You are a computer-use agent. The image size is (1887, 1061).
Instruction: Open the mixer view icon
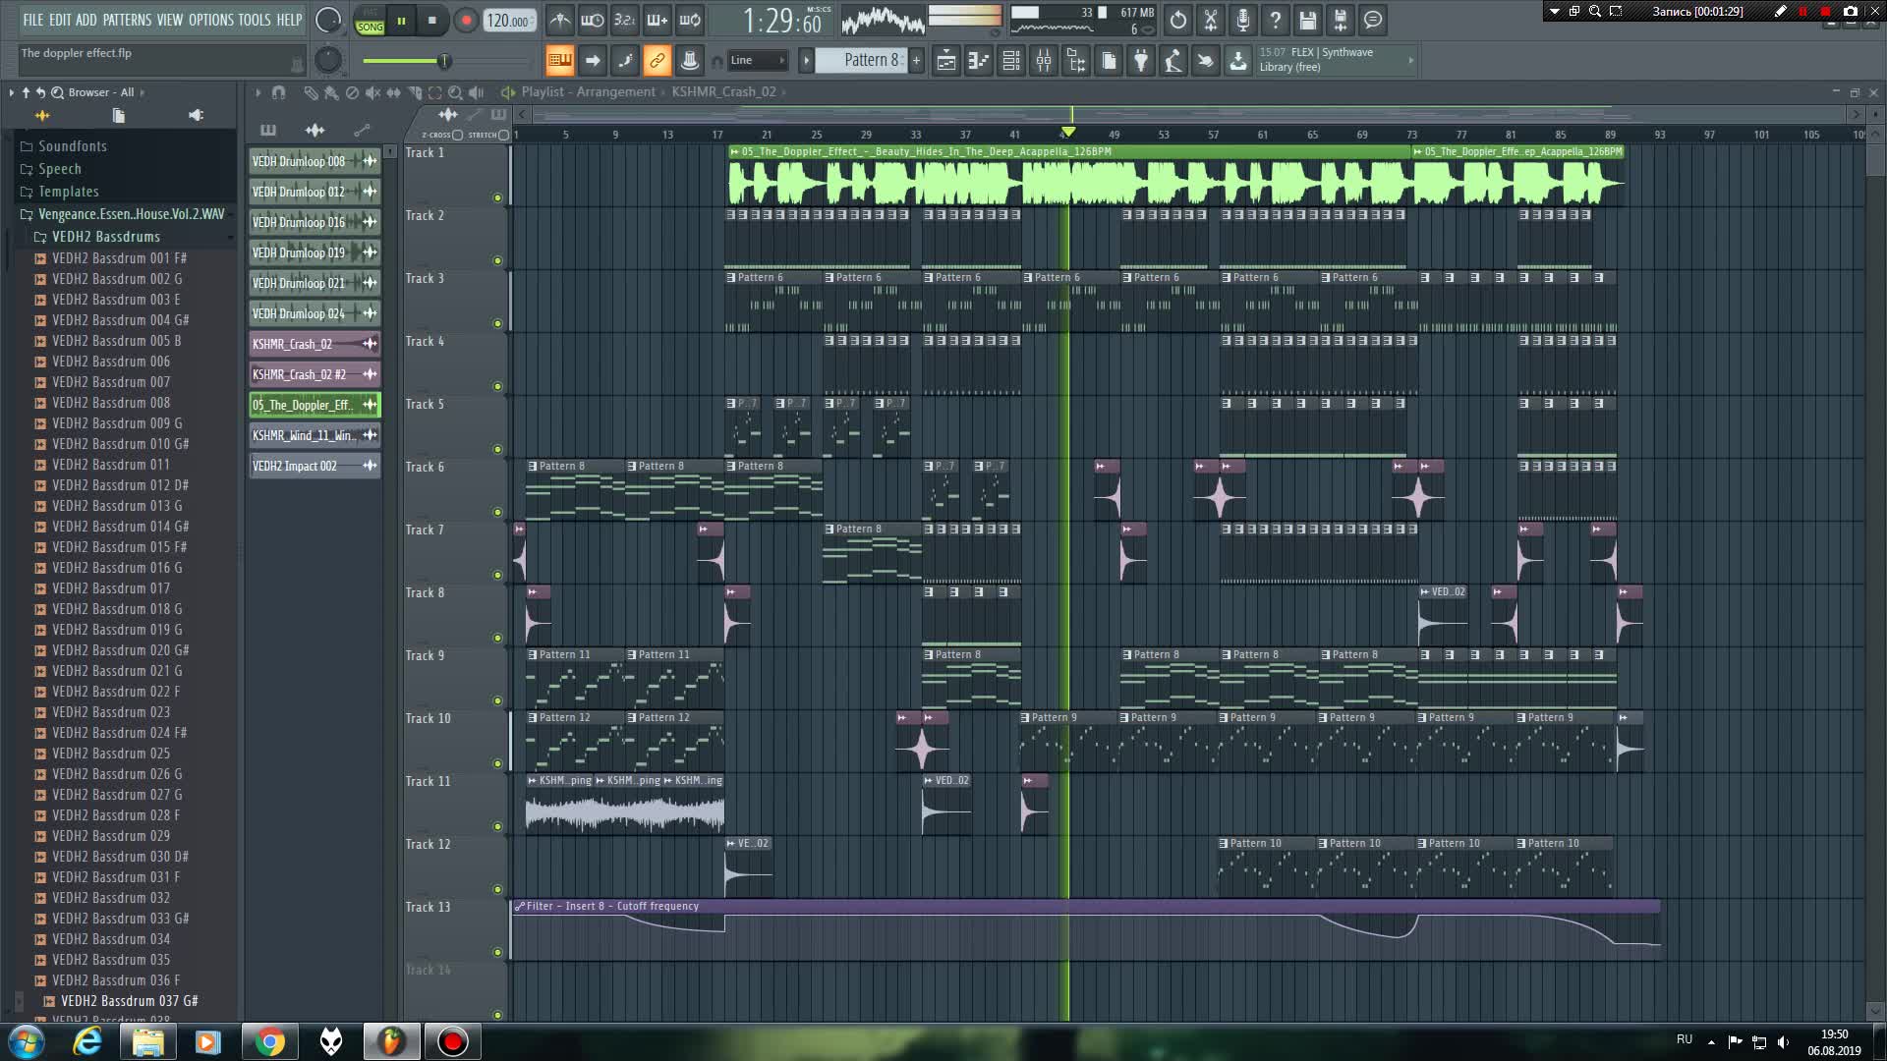click(1044, 61)
